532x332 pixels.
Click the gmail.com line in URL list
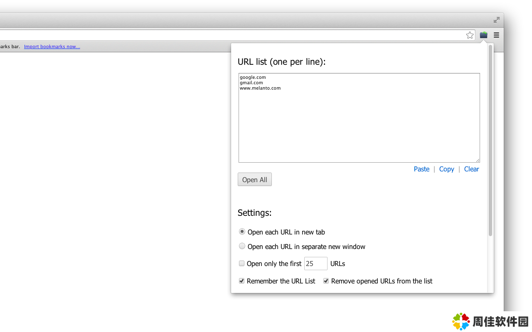click(251, 83)
